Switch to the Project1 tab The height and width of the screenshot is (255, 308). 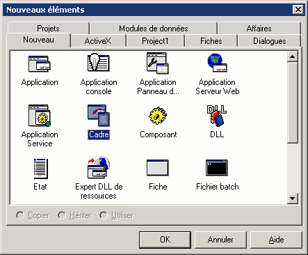pos(155,41)
